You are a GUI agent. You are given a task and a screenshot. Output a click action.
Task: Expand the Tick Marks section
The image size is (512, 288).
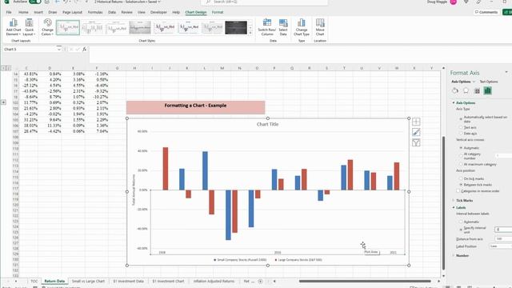(x=454, y=200)
